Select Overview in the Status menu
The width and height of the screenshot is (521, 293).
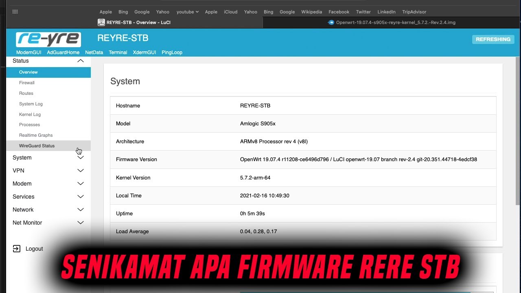pyautogui.click(x=48, y=72)
